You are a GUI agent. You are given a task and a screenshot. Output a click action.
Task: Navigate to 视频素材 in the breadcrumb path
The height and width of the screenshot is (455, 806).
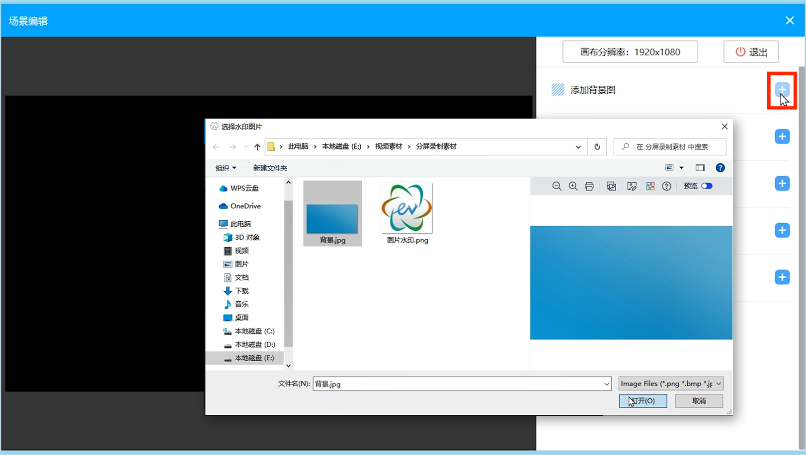coord(388,146)
